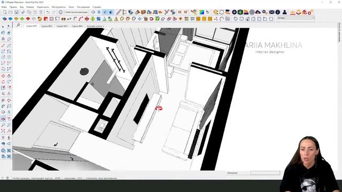
Task: Expand the default tray side panel
Action: 339,33
